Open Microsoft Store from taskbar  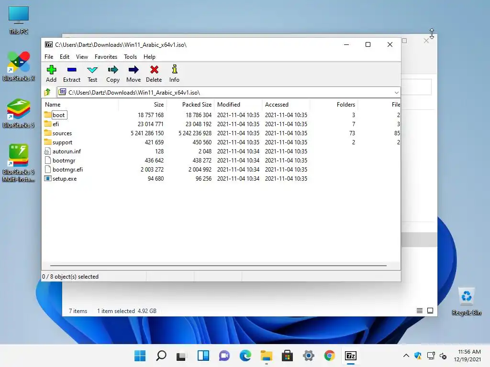[288, 356]
